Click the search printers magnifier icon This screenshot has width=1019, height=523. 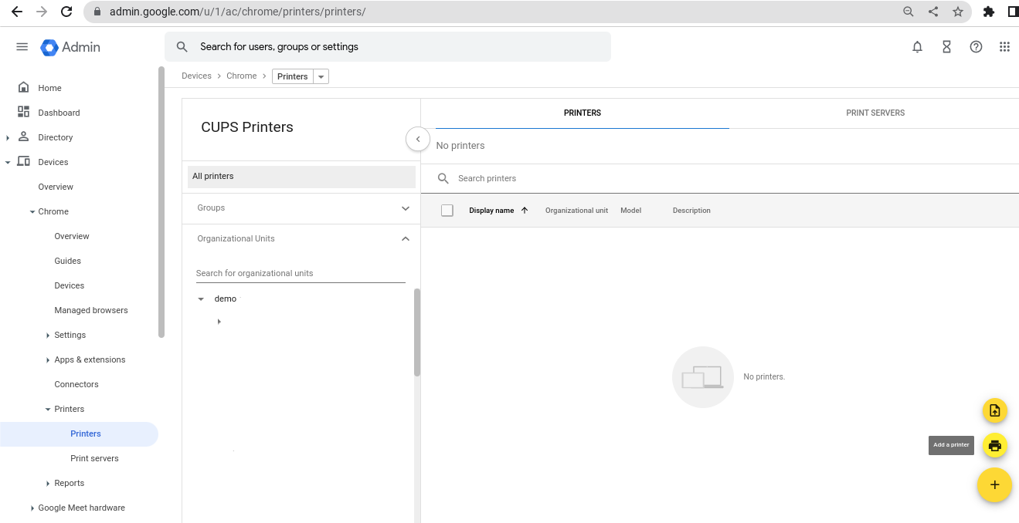click(x=443, y=178)
